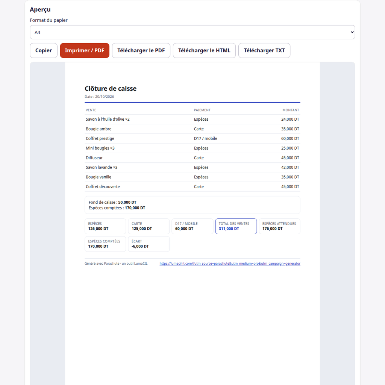This screenshot has width=385, height=385.
Task: Click the ÉCART -6,000 DT card
Action: 149,244
